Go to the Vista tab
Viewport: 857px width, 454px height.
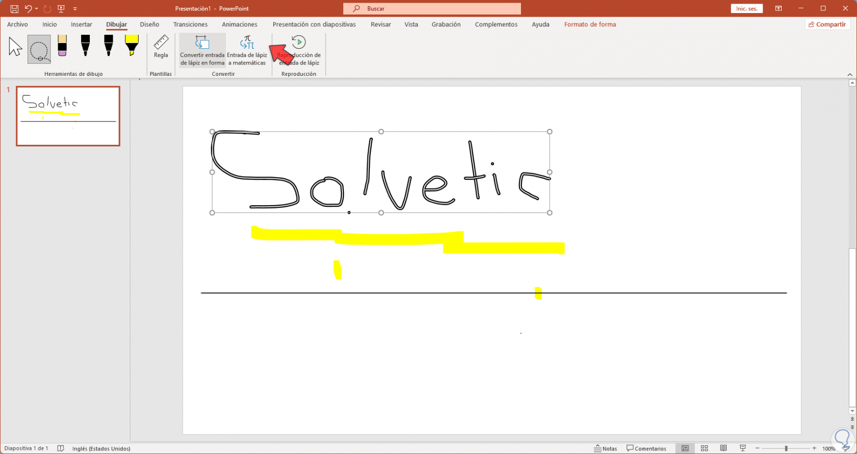[x=411, y=24]
